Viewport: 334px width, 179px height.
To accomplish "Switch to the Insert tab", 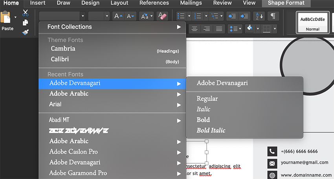I will (37, 3).
